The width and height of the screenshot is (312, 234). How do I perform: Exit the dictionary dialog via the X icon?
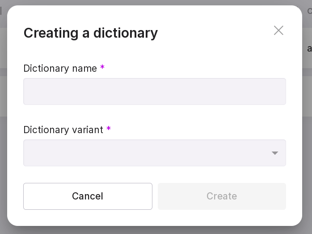[278, 30]
